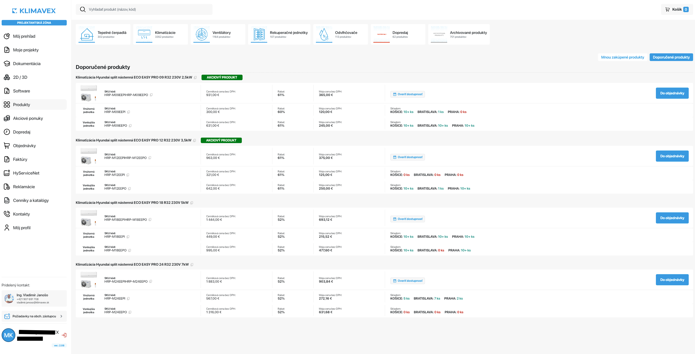The width and height of the screenshot is (695, 354).
Task: Open the Odvlhčovače category
Action: 341,34
